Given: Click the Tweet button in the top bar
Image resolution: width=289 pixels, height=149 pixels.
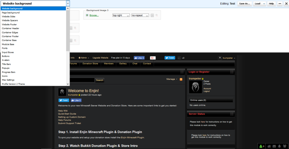Looking at the screenshot, I should [x=170, y=58].
